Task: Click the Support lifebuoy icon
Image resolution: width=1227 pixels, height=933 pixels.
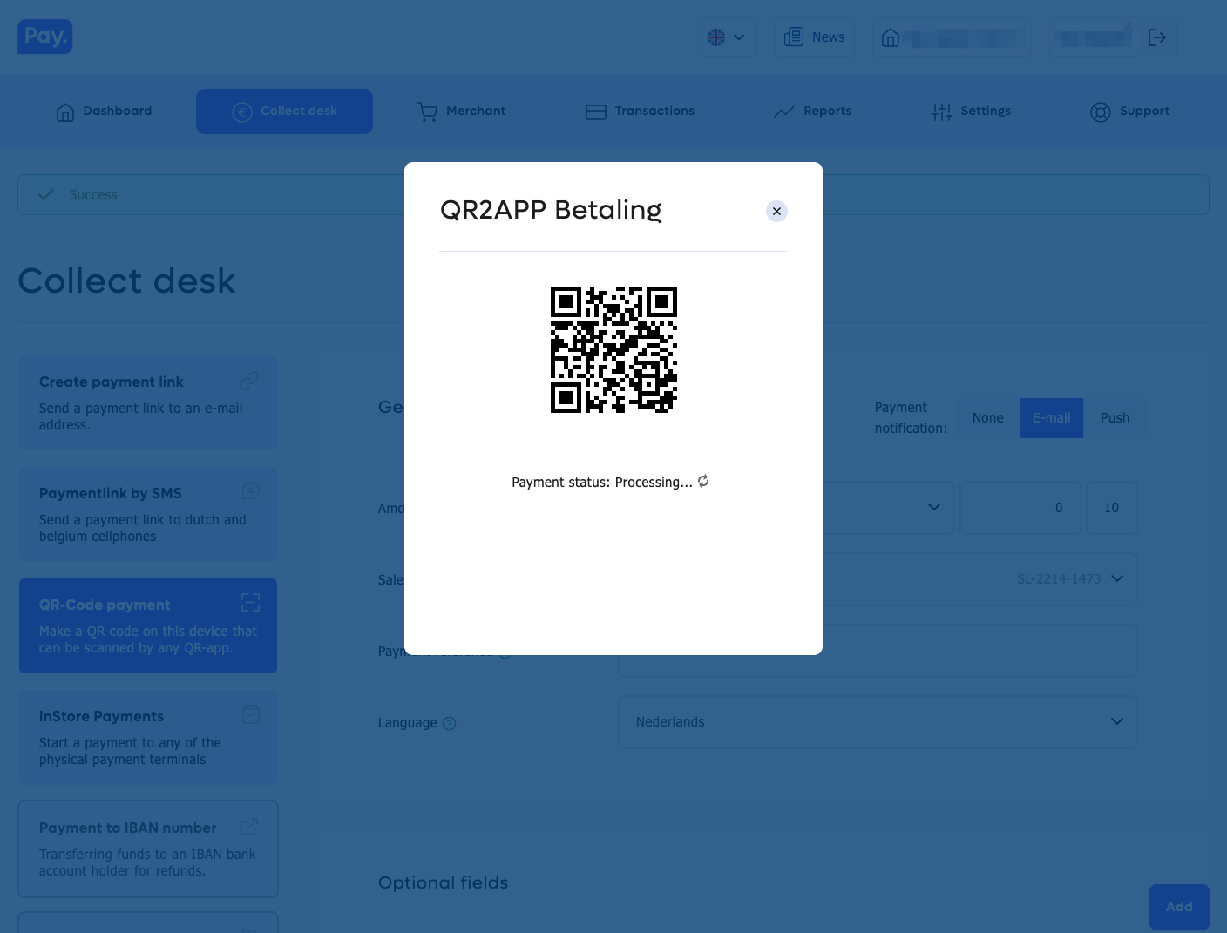Action: [x=1101, y=112]
